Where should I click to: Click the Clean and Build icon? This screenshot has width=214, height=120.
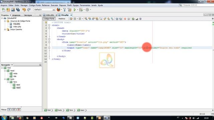pyautogui.click(x=70, y=10)
